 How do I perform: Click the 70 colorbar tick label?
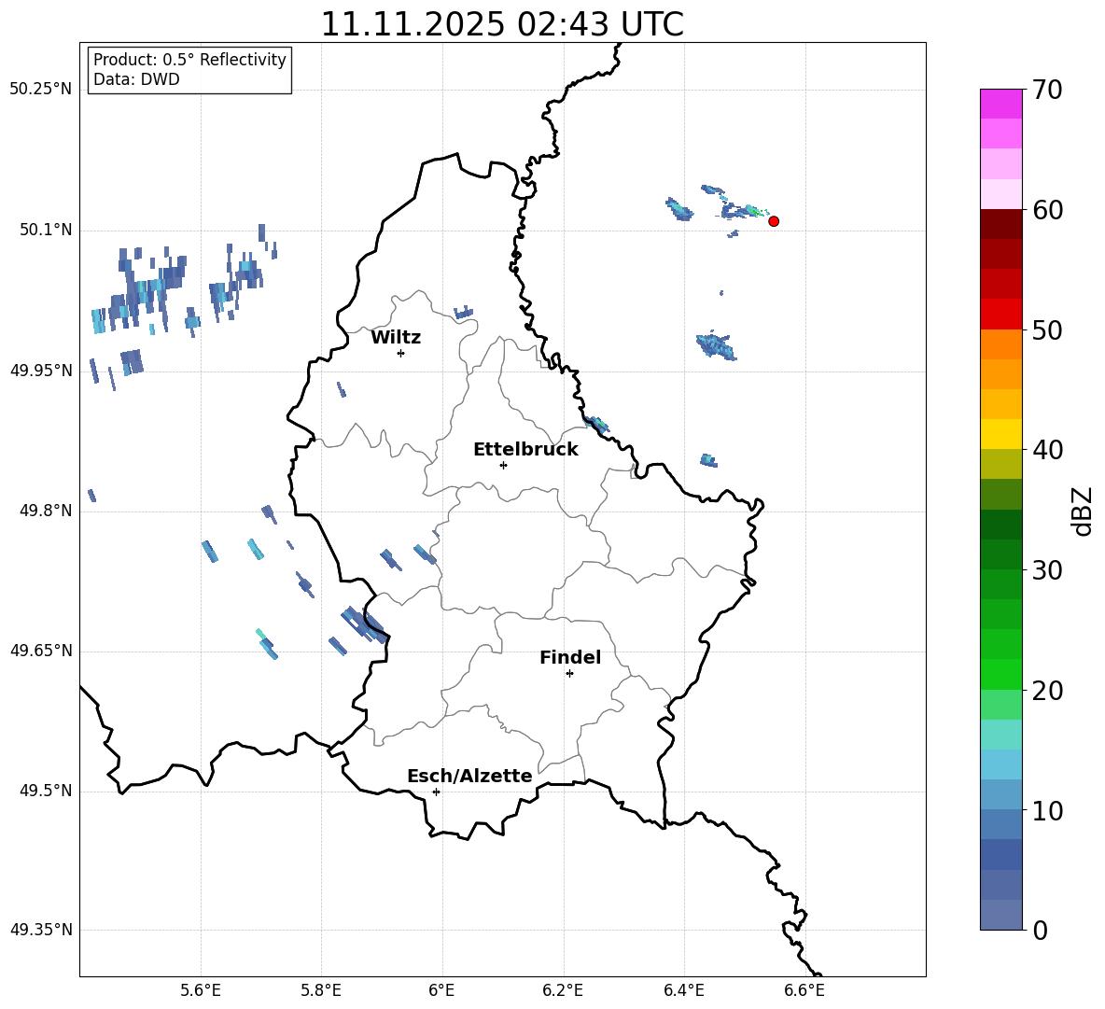[1047, 90]
